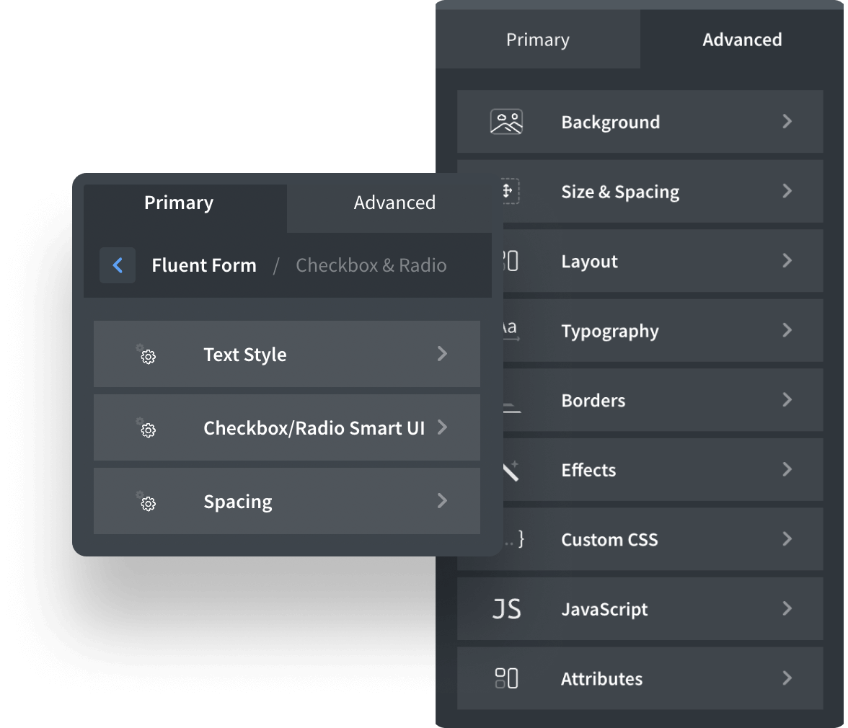Click the Attributes icon
Viewport: 848px width, 728px height.
507,678
